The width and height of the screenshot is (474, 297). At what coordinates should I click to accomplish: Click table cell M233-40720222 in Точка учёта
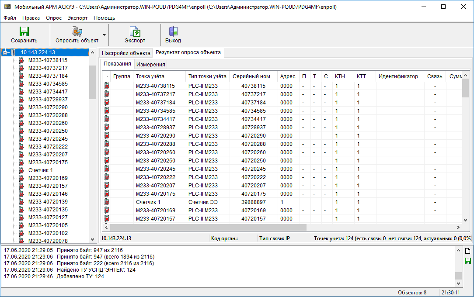[x=155, y=177]
